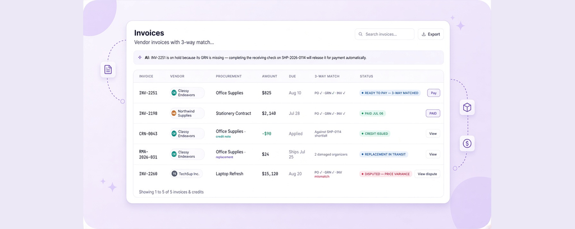The height and width of the screenshot is (229, 575).
Task: Click the Stationery Contract procurement cell
Action: [x=233, y=114]
